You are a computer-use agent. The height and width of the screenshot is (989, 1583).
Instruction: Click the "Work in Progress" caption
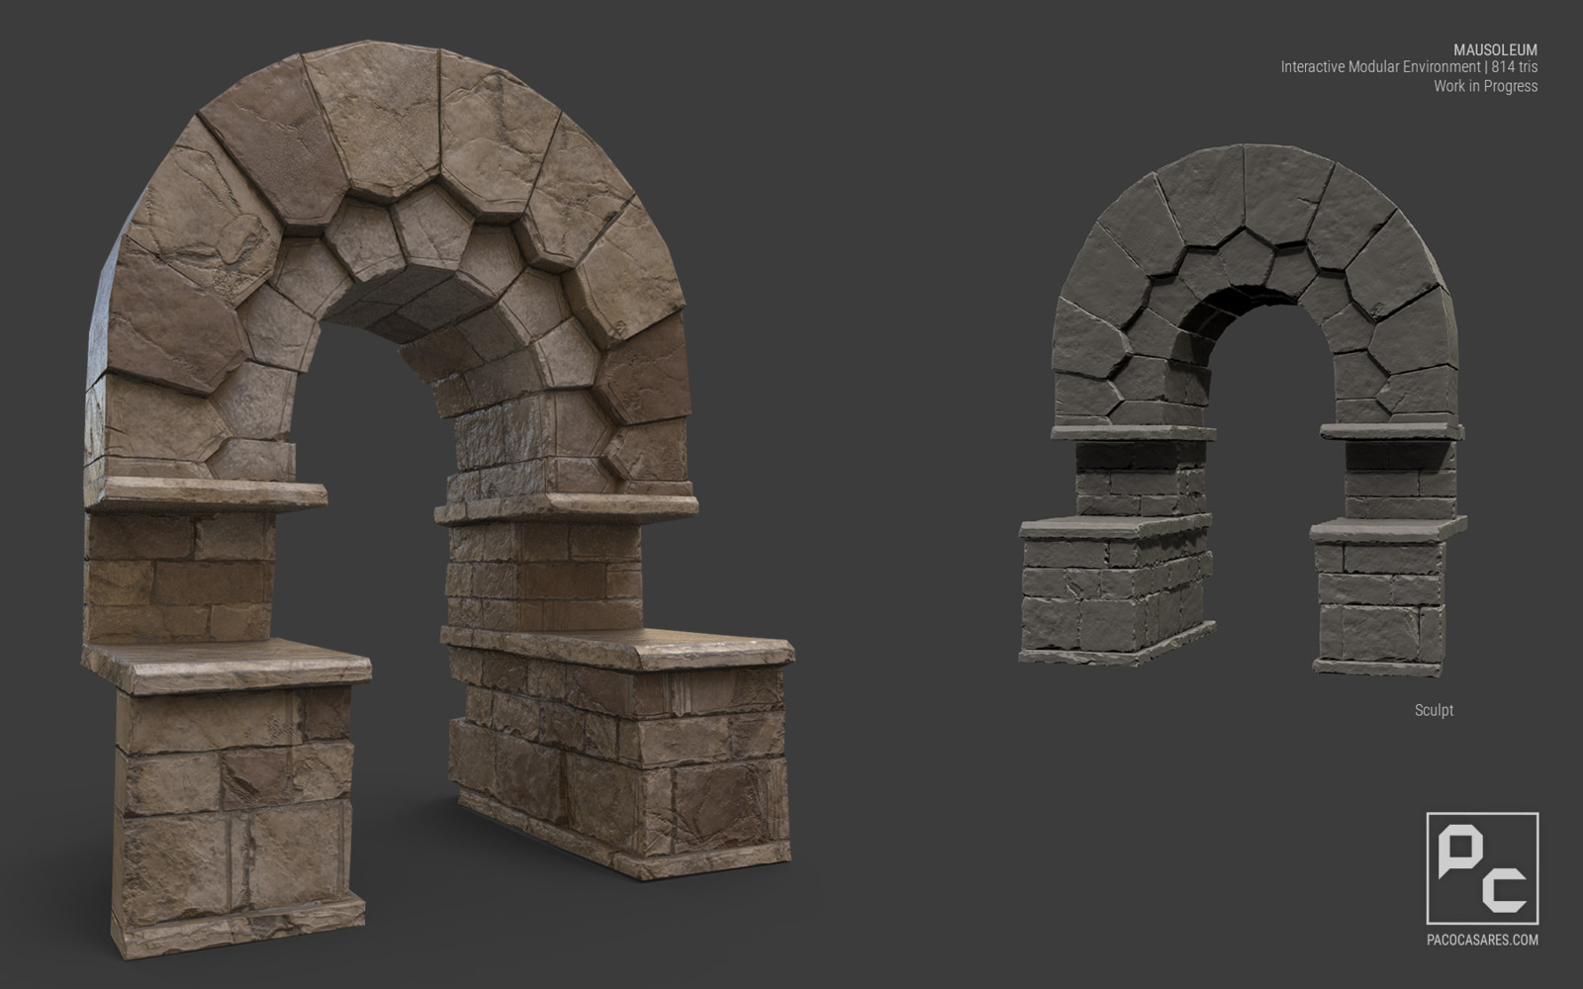[x=1485, y=86]
